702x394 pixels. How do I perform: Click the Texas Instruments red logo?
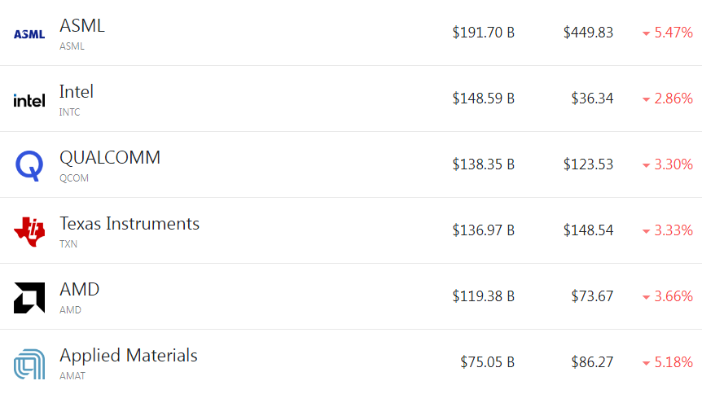click(x=29, y=232)
